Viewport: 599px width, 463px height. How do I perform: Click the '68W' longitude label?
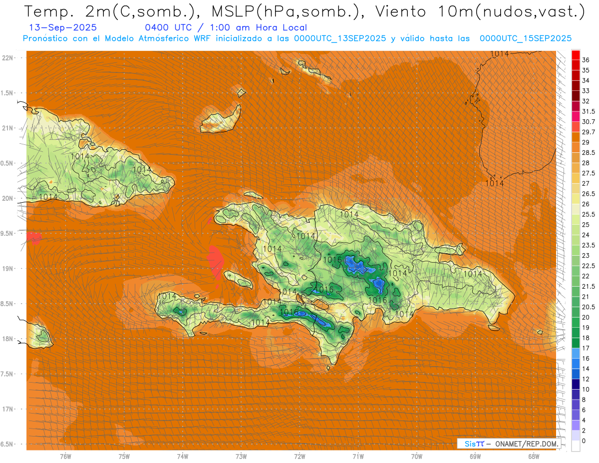[x=534, y=457]
